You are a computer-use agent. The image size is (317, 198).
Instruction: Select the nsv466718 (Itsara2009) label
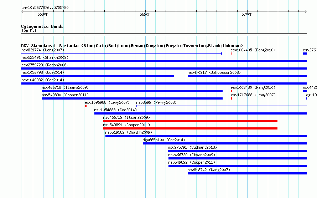(65, 87)
